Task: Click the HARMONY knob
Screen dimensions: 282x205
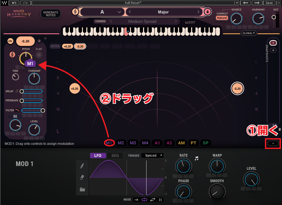Action: 258,19
